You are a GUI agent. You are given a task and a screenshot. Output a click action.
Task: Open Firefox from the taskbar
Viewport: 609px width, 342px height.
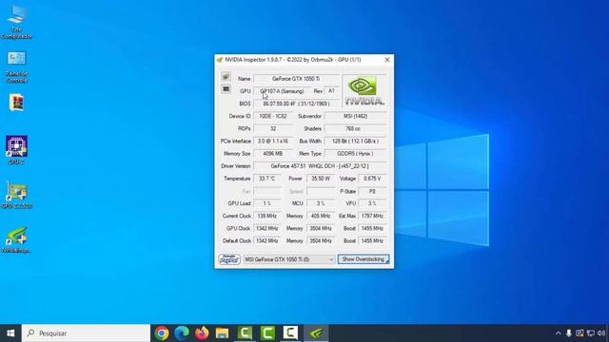tap(202, 333)
